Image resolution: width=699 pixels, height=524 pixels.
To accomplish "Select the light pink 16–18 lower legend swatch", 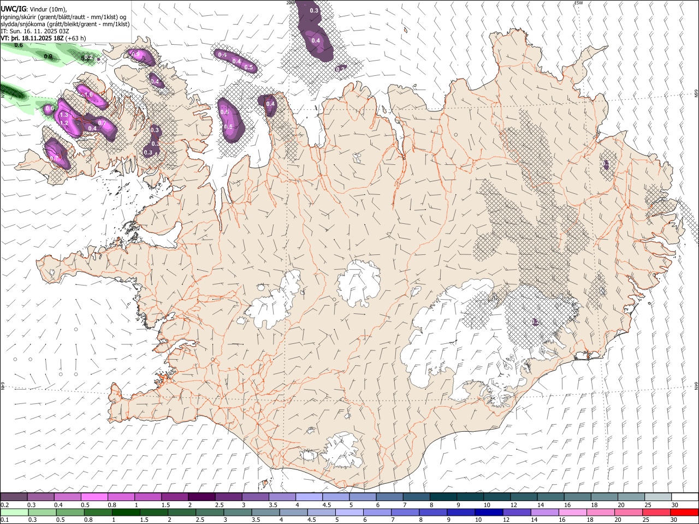I will [x=572, y=512].
